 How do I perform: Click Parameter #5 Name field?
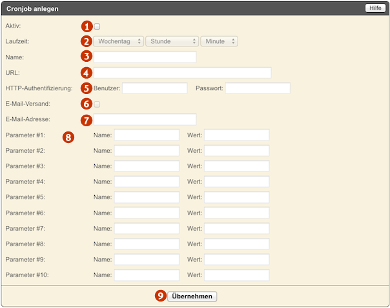point(147,197)
